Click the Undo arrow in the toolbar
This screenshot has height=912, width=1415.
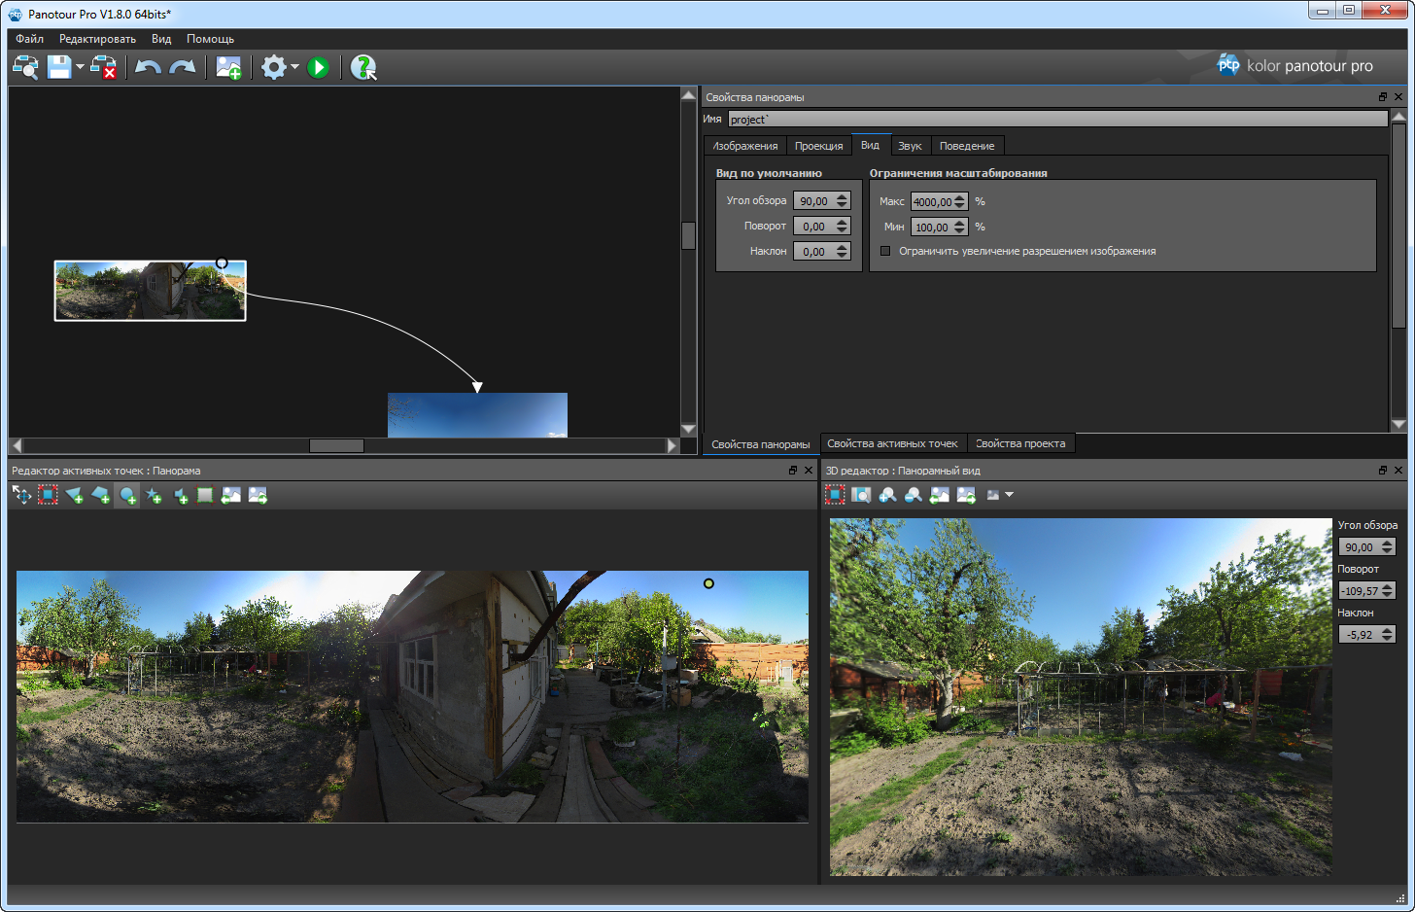(148, 67)
